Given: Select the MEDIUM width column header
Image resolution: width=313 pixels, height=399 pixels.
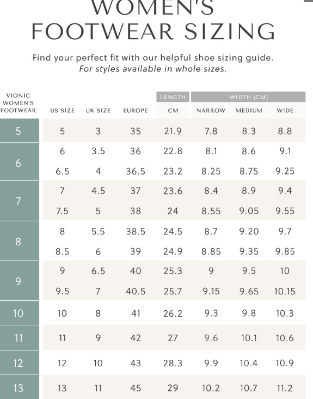Looking at the screenshot, I should (x=249, y=111).
